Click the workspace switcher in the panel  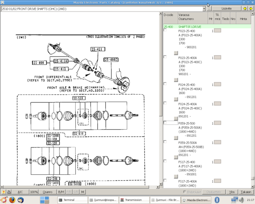pos(45,200)
